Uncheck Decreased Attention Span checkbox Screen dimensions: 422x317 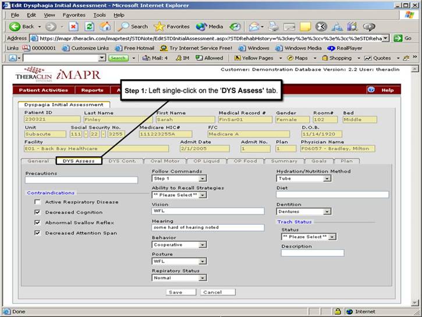coord(37,233)
